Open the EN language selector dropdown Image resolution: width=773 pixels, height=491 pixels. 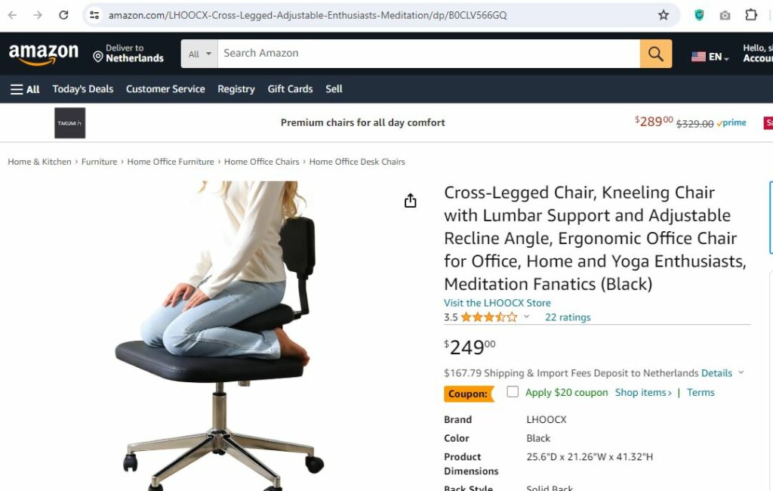[x=710, y=57]
